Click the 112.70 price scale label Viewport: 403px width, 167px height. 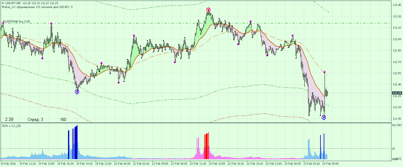(397, 62)
